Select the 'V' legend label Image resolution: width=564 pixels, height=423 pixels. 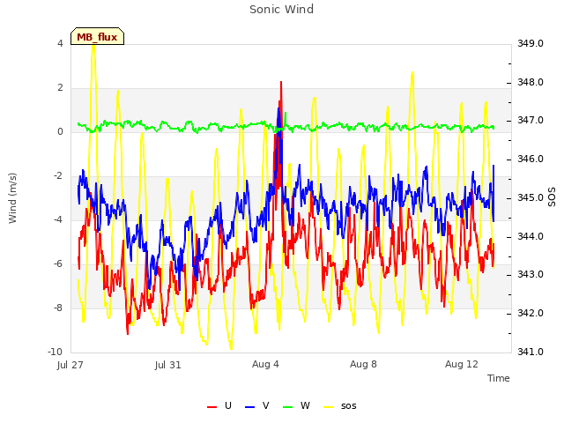coord(266,405)
